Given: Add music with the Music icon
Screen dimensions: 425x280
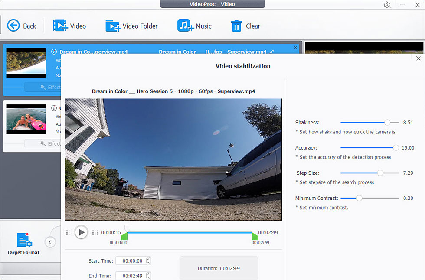Looking at the screenshot, I should coord(185,26).
